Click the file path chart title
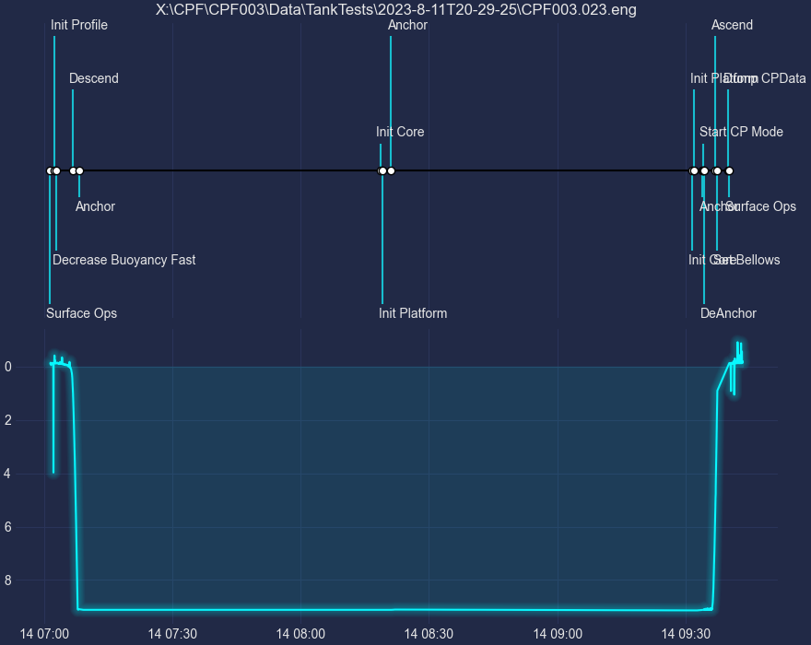 [x=396, y=9]
